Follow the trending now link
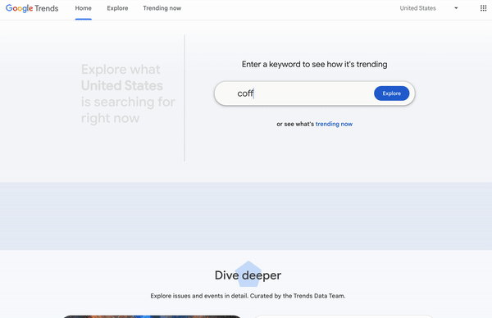492x318 pixels. (334, 124)
